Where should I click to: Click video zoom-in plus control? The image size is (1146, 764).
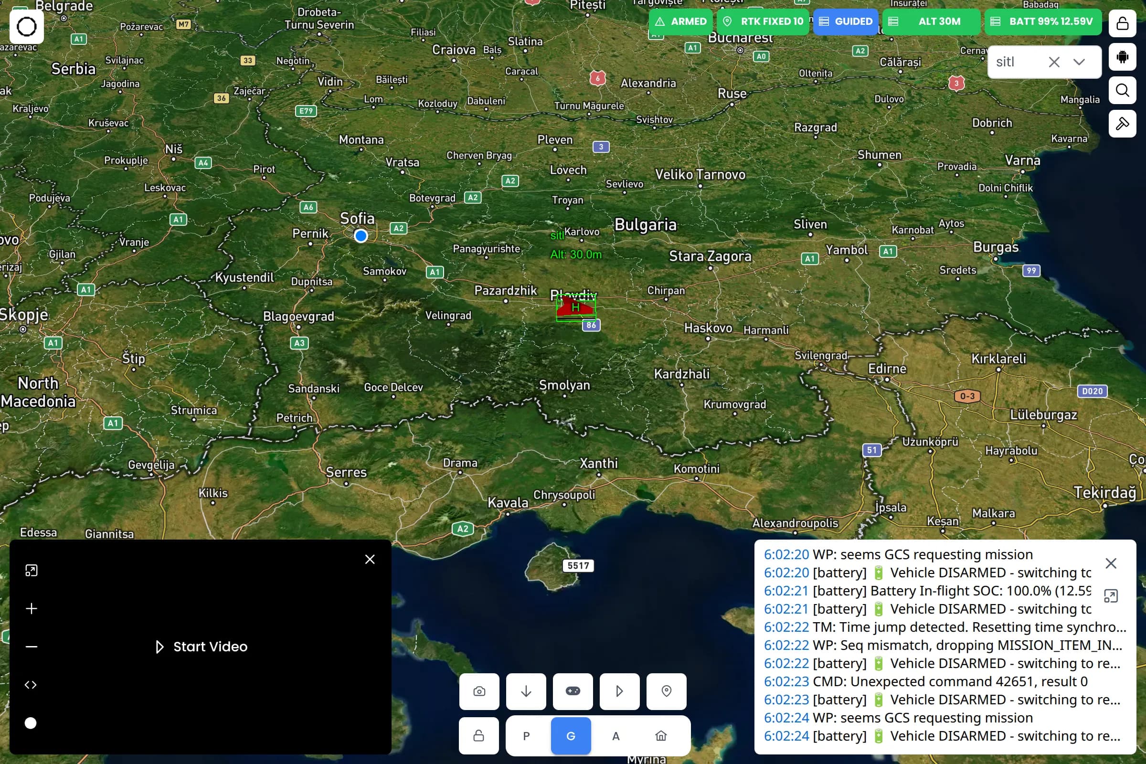31,608
